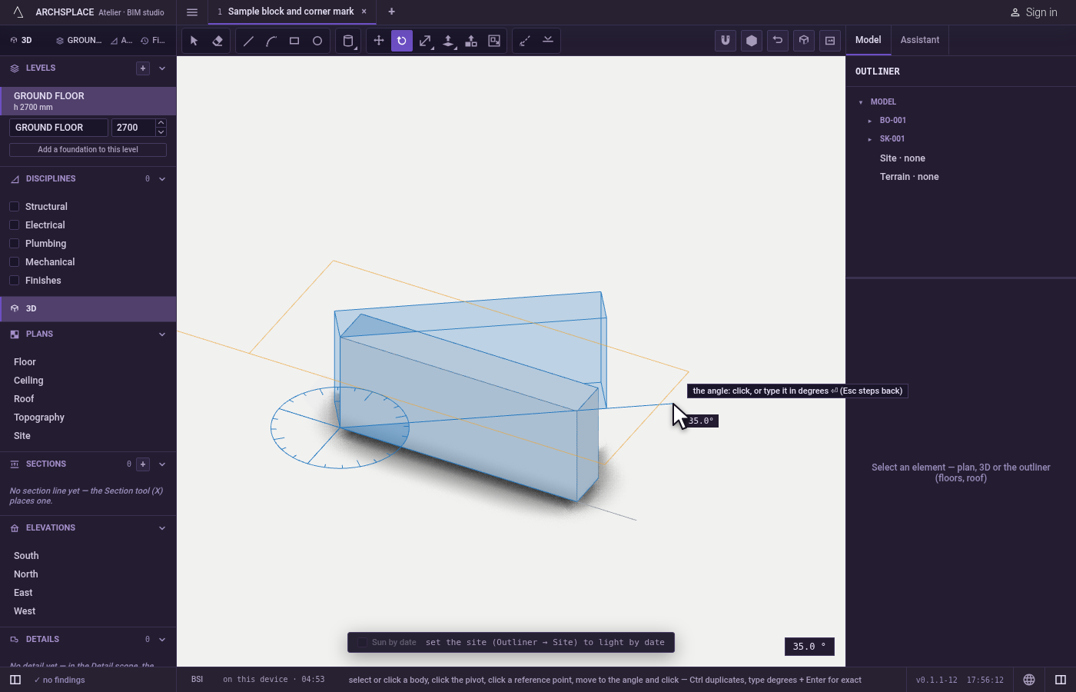Open the language globe in status bar
Screen dimensions: 1076x692
[x=1029, y=680]
